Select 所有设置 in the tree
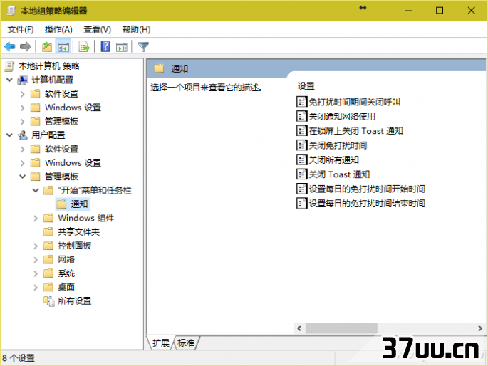The width and height of the screenshot is (488, 366). pyautogui.click(x=74, y=301)
